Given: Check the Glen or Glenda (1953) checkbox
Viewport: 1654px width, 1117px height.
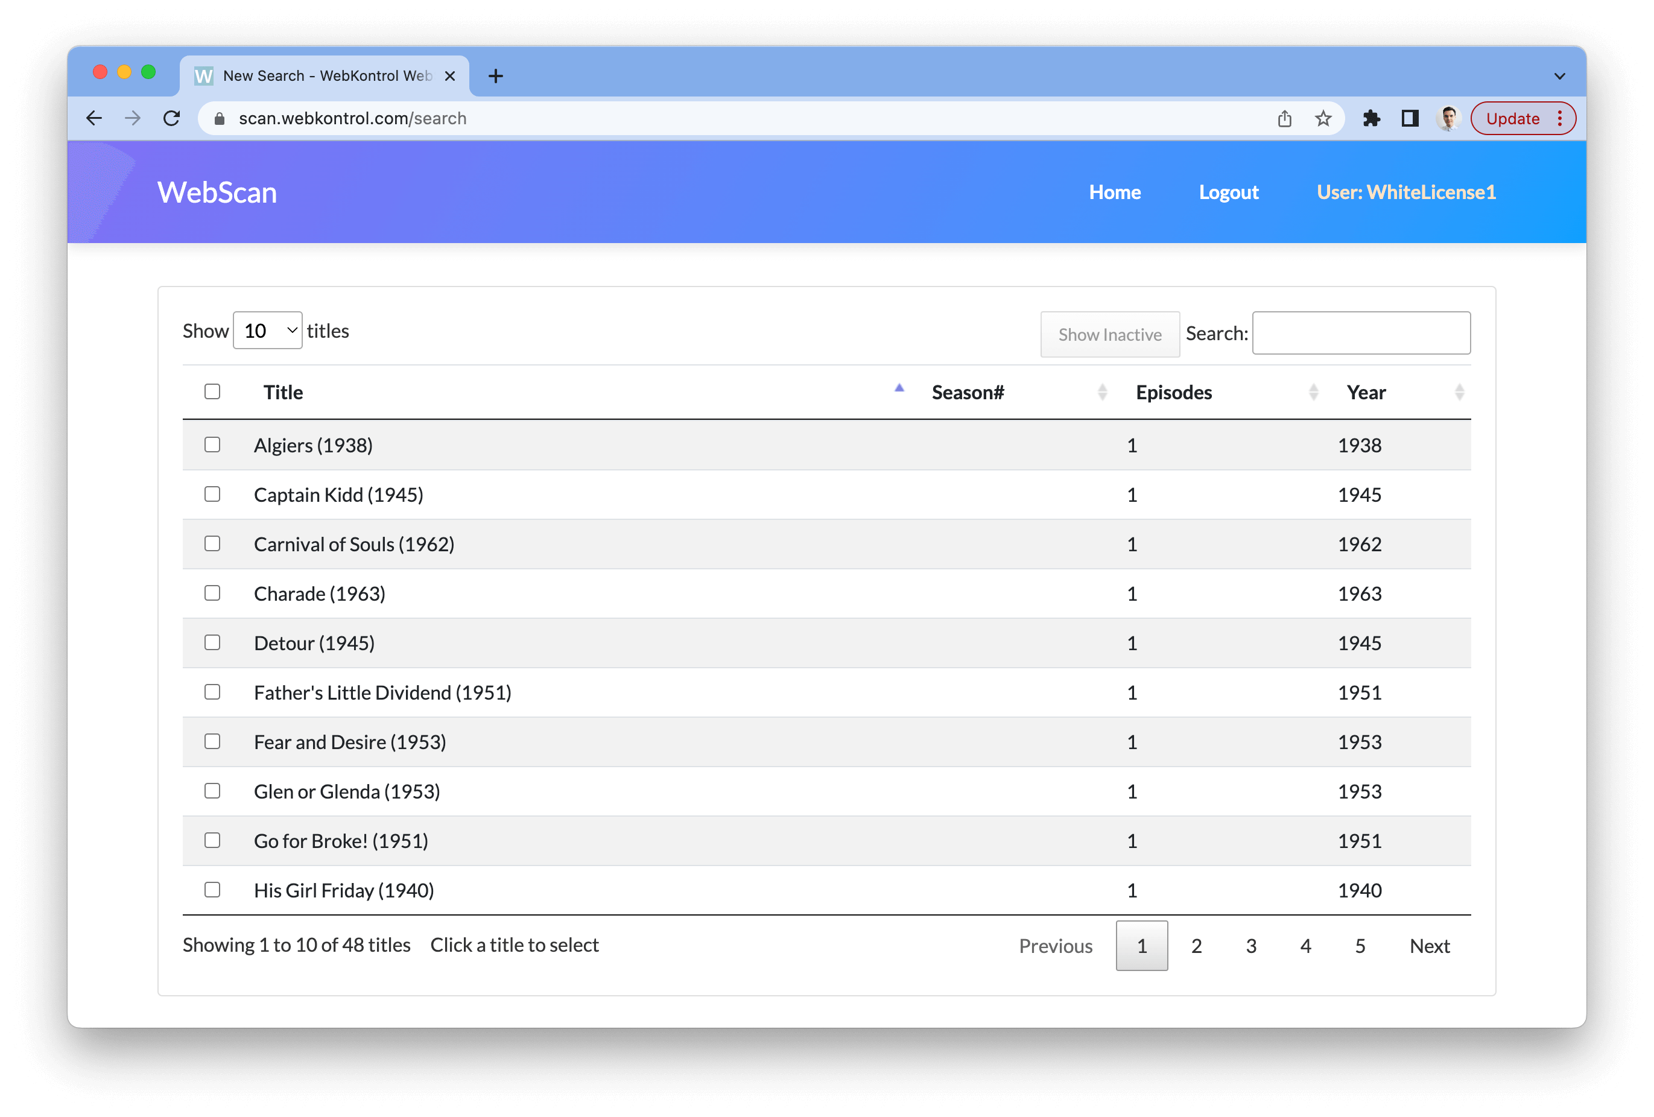Looking at the screenshot, I should 212,791.
